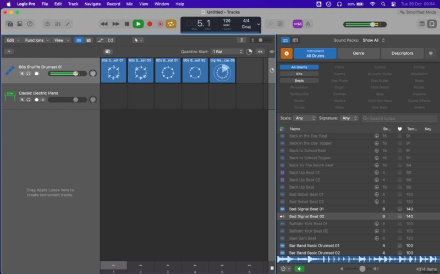The height and width of the screenshot is (274, 440).
Task: Click the red Record button
Action: pyautogui.click(x=150, y=24)
